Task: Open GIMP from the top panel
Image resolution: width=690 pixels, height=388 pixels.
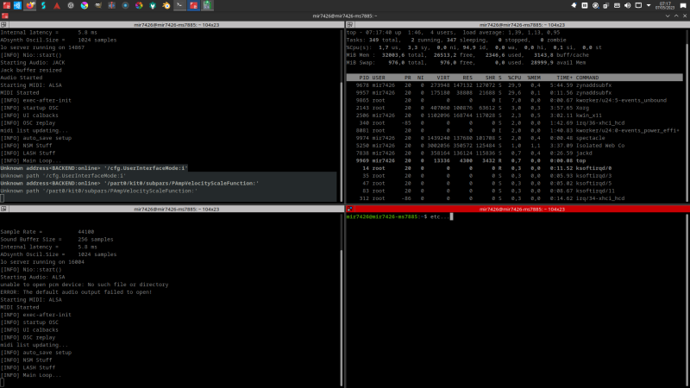Action: click(x=97, y=5)
